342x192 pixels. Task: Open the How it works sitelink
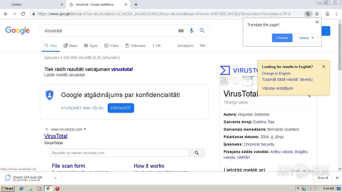tap(149, 166)
